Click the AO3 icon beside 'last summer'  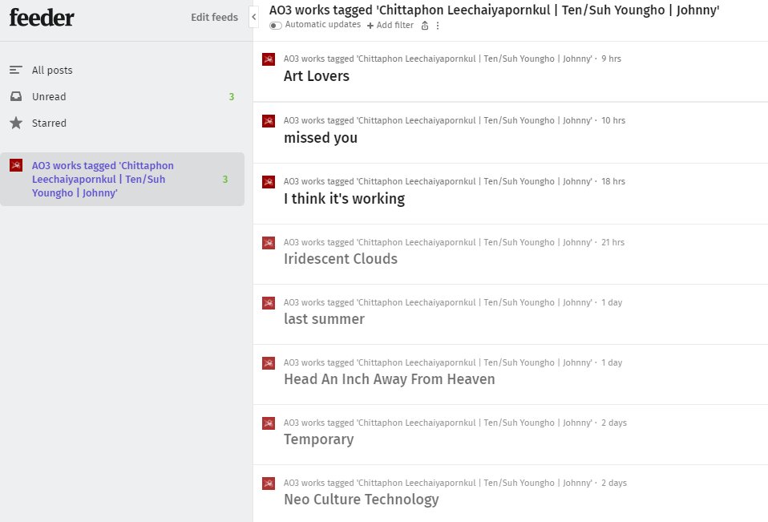[269, 303]
